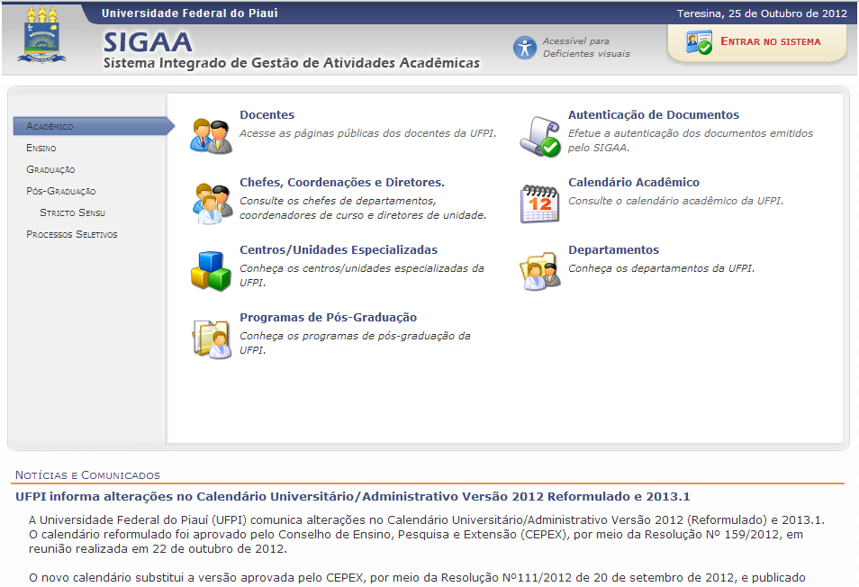This screenshot has height=587, width=859.
Task: Click the Chefes, Coordenações e Diretores icon
Action: 212,203
